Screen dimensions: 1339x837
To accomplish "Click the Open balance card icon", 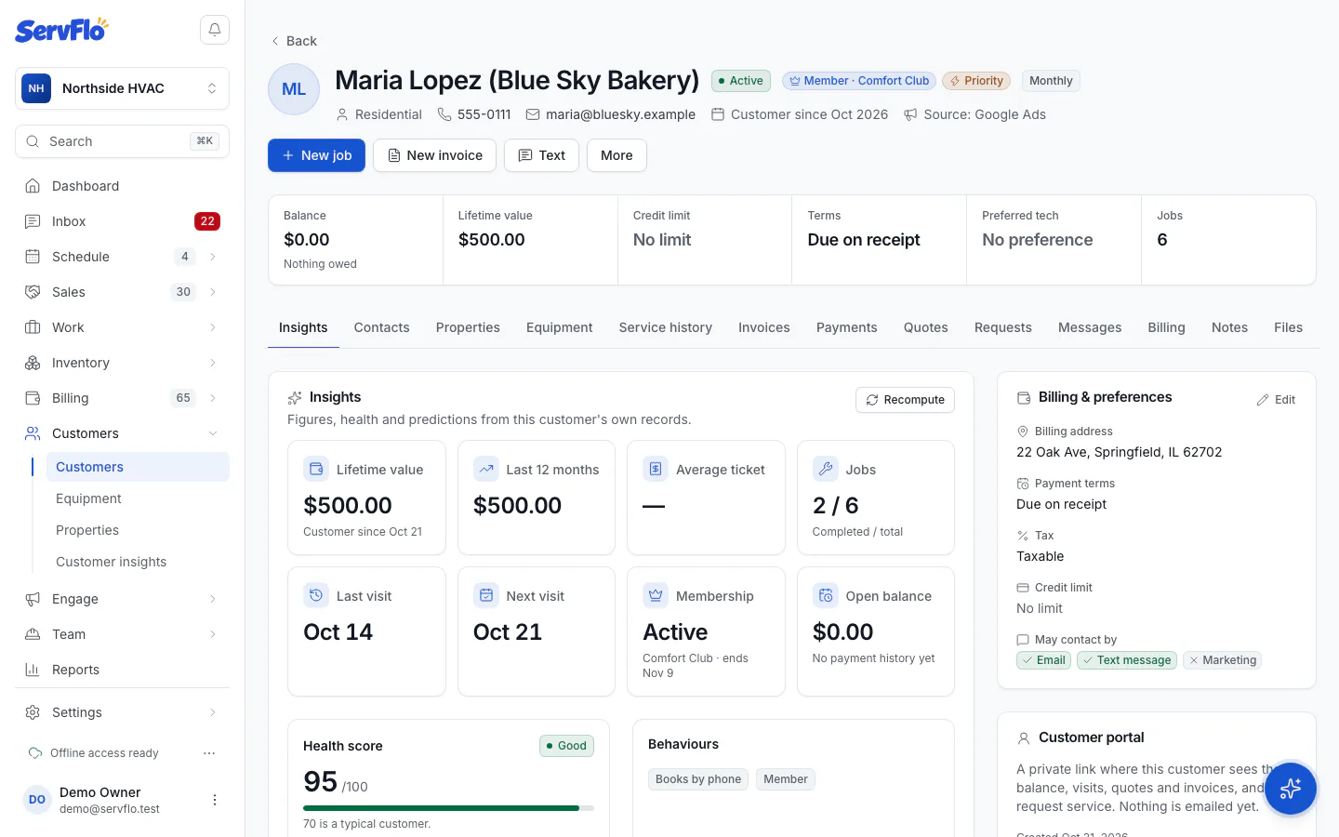I will coord(826,595).
